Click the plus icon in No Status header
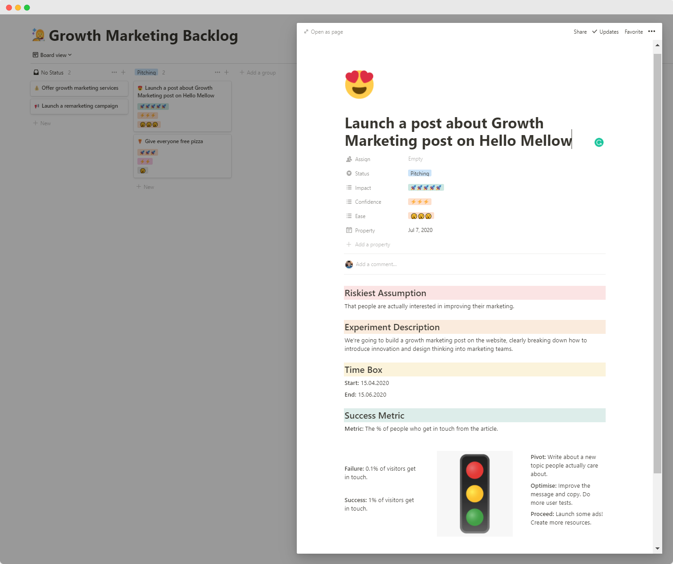This screenshot has width=673, height=564. point(123,72)
